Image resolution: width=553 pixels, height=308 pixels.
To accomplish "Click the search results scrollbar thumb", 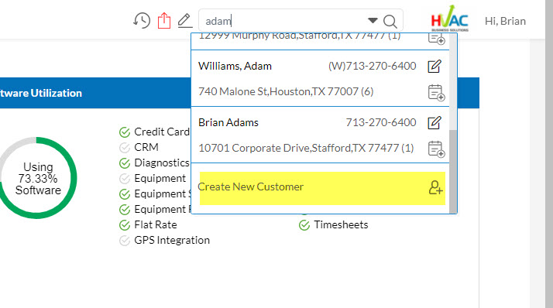I will coord(453,171).
